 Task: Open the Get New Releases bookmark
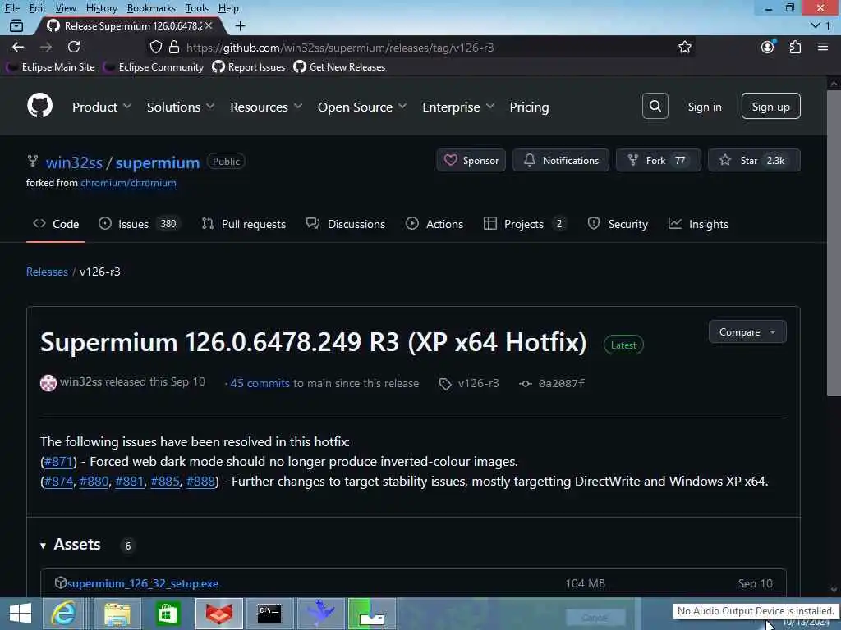(x=339, y=67)
